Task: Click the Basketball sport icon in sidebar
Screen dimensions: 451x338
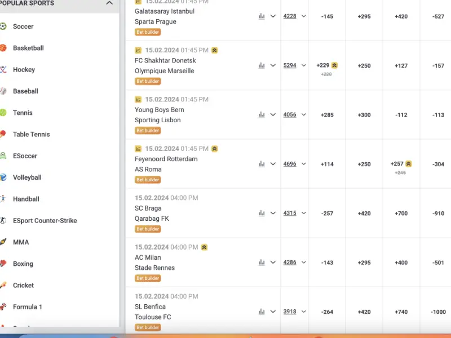Action: (3, 48)
